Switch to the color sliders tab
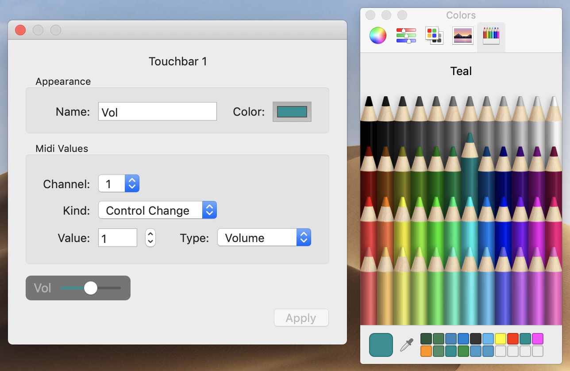The height and width of the screenshot is (371, 570). (406, 35)
